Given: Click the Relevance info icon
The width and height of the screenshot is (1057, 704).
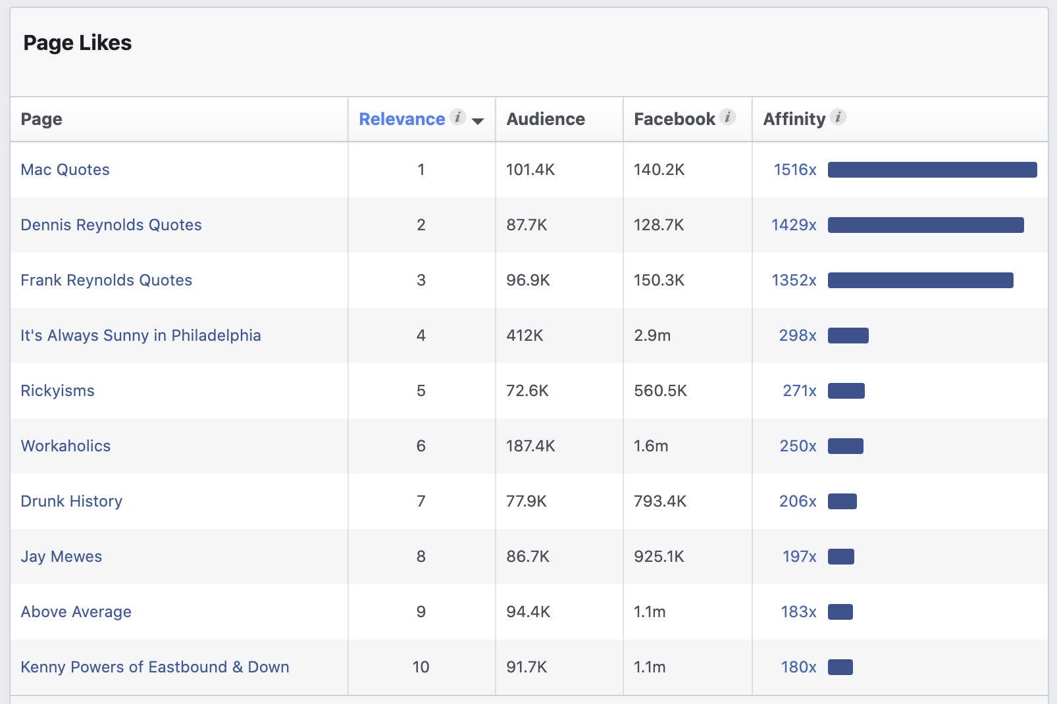Looking at the screenshot, I should (458, 117).
